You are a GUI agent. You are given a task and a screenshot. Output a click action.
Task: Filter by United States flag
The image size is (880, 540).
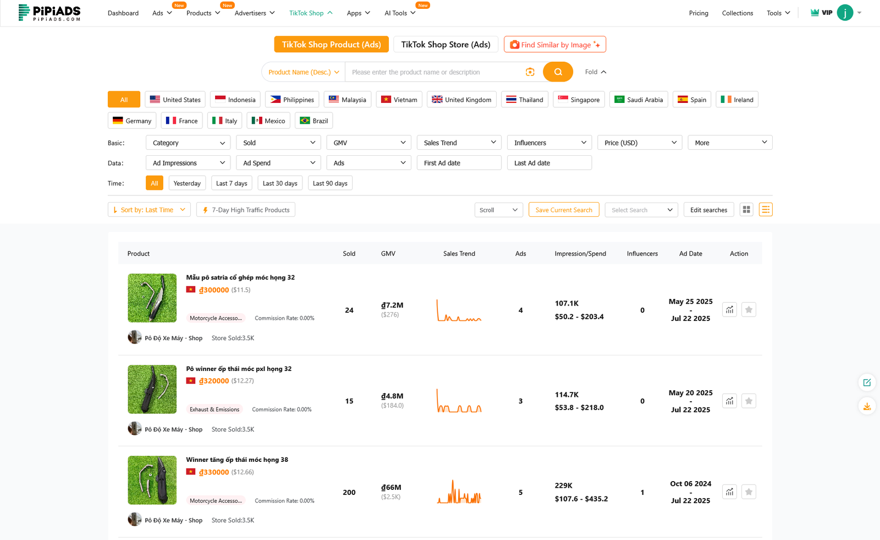pos(175,100)
